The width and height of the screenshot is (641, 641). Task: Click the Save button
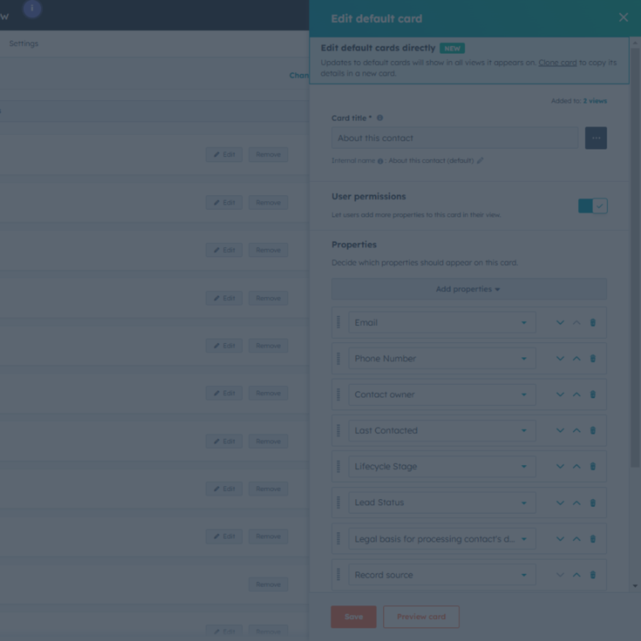[353, 617]
